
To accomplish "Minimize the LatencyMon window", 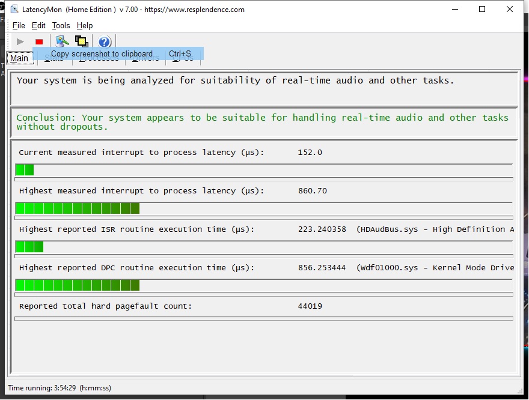I will [x=455, y=9].
